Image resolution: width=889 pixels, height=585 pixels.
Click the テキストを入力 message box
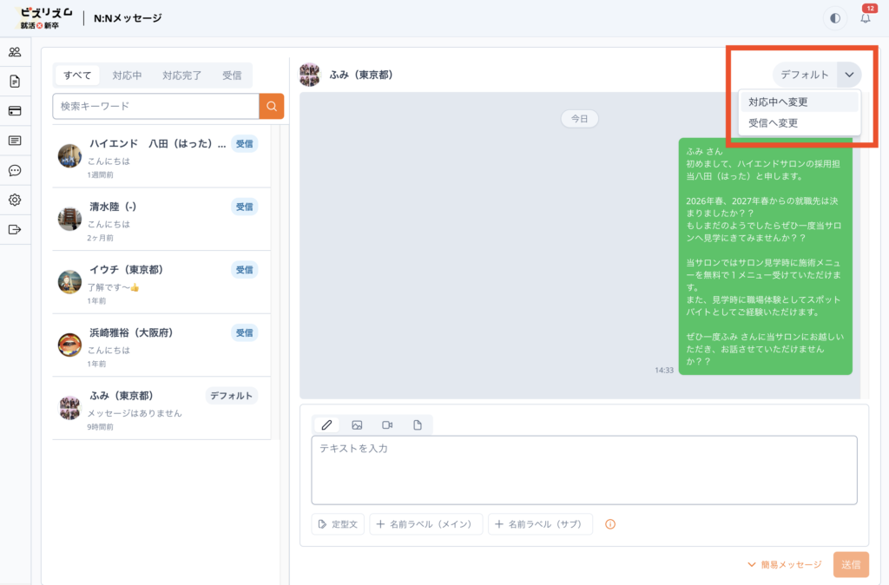pyautogui.click(x=583, y=469)
